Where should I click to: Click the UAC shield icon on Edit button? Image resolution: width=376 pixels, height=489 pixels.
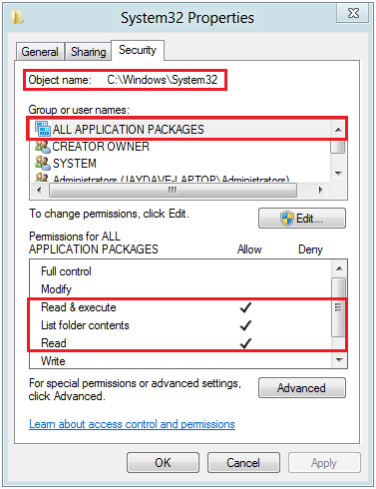coord(287,219)
